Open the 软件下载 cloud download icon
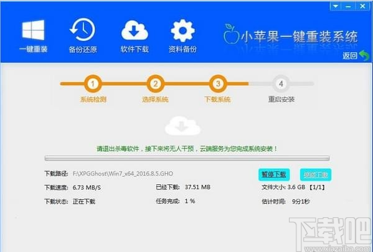This screenshot has width=373, height=252. pos(135,30)
